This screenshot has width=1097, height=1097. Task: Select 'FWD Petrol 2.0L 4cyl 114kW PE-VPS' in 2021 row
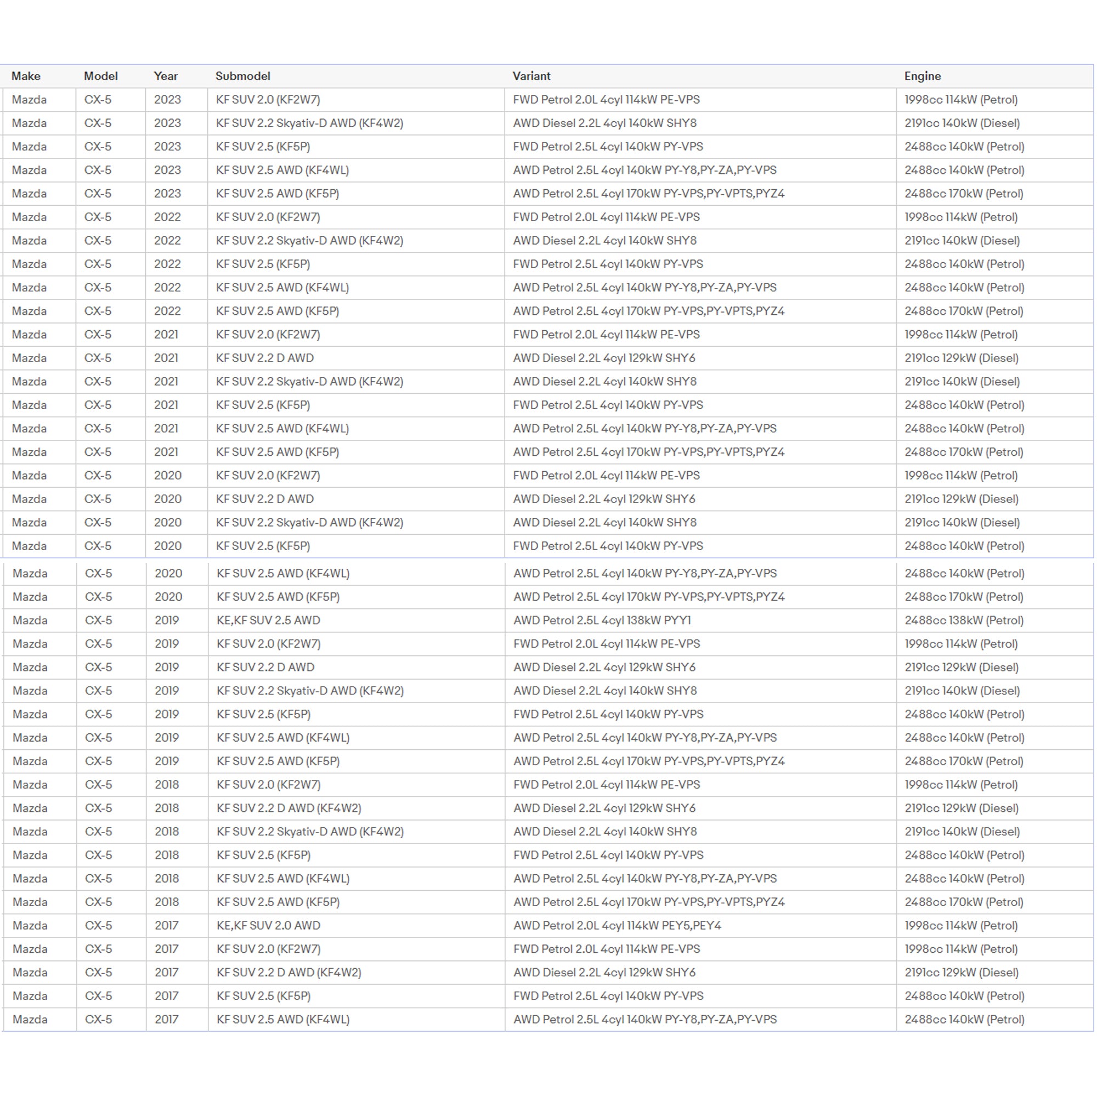coord(606,335)
